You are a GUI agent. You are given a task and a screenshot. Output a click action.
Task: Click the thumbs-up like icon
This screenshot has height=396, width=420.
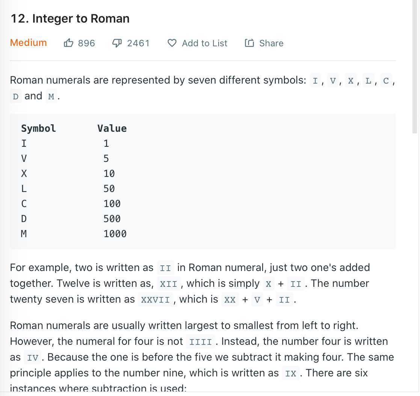coord(68,43)
